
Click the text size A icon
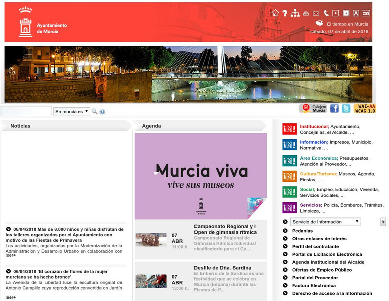click(x=356, y=13)
